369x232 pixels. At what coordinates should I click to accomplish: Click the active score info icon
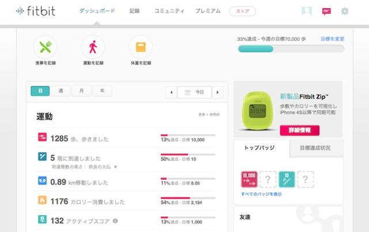tap(115, 220)
